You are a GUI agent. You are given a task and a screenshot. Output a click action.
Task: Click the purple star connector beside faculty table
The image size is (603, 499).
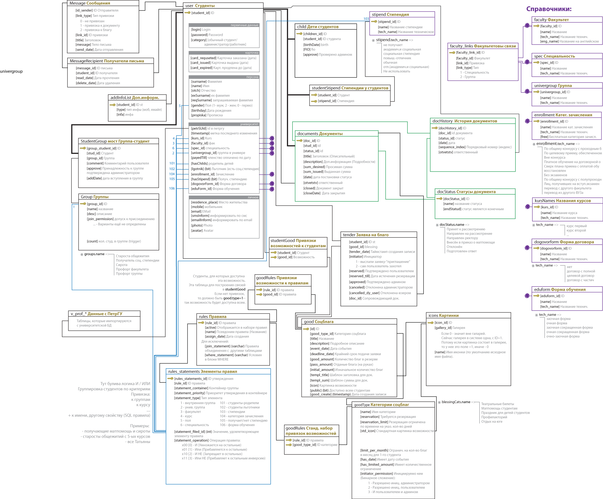527,26
